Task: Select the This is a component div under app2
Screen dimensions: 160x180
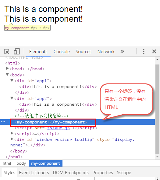Action: 58,104
